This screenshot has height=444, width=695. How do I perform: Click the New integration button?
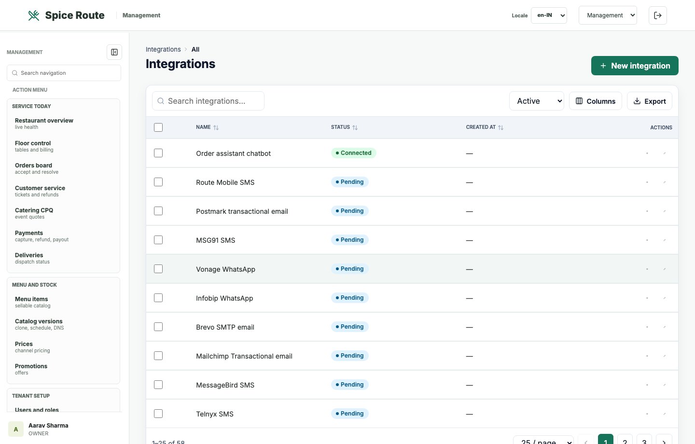(x=635, y=66)
